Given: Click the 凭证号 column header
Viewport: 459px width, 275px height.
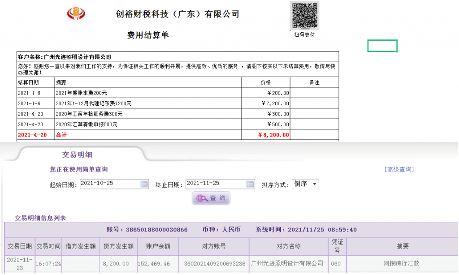Looking at the screenshot, I should point(337,246).
